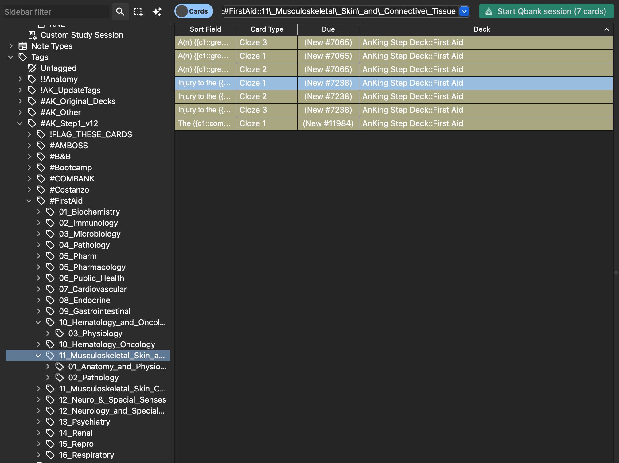Collapse the Tags tree section

11,57
